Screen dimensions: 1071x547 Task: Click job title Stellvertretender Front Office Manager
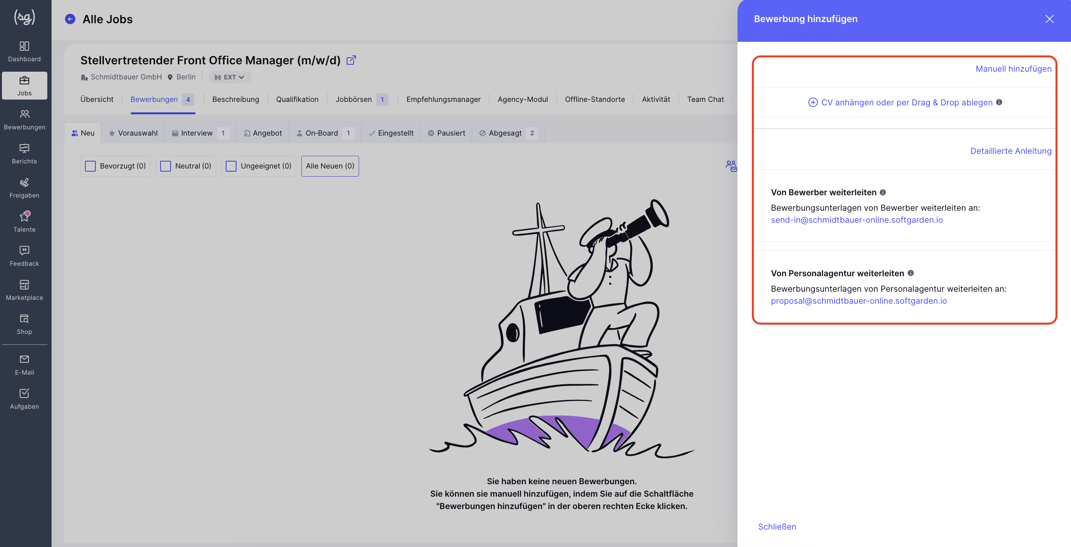211,60
